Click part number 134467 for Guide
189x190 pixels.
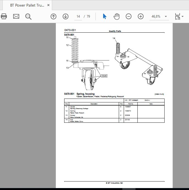click(x=128, y=107)
